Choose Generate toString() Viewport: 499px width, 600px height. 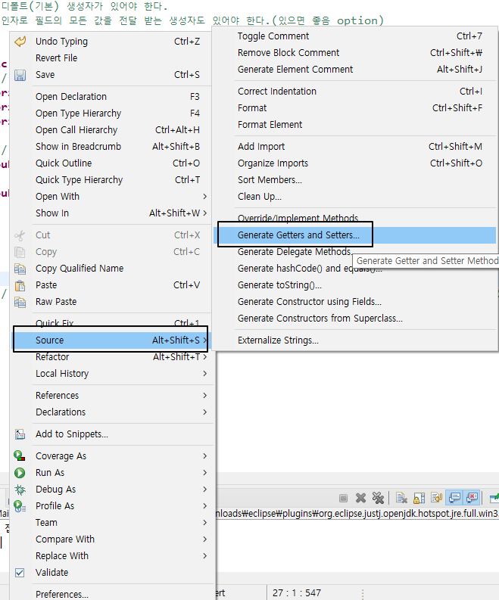[x=354, y=285]
